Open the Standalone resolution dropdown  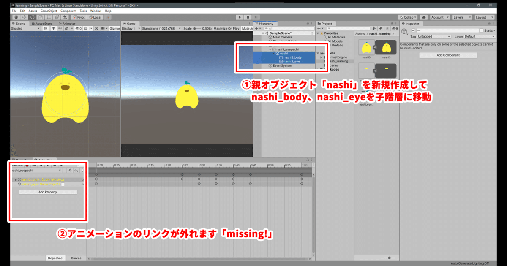click(161, 28)
